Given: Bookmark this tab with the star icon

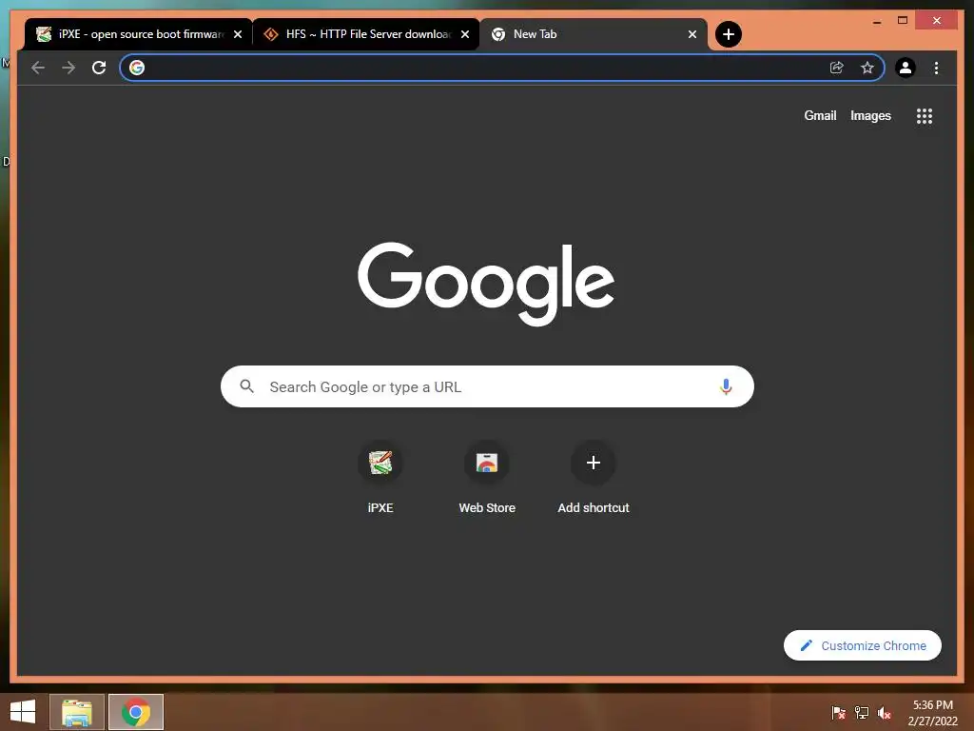Looking at the screenshot, I should (x=867, y=68).
